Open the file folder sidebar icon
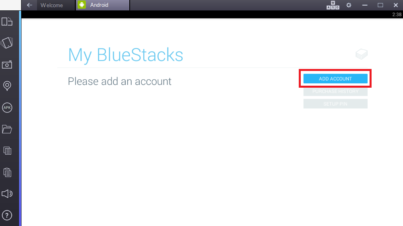Viewport: 403px width, 226px height. click(7, 129)
